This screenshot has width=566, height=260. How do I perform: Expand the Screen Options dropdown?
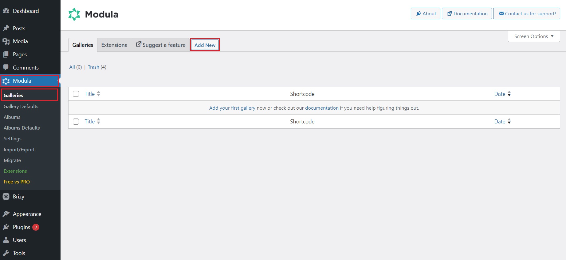[534, 36]
